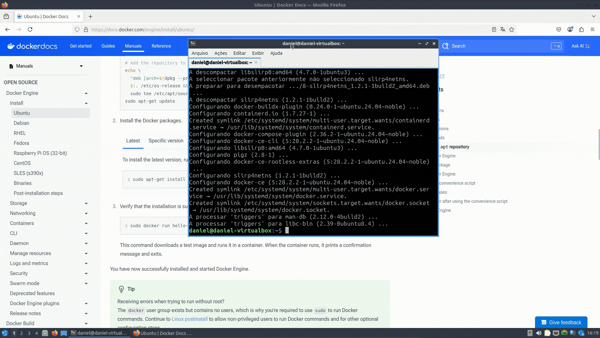600x338 pixels.
Task: Open the clipboard manager tray icon
Action: 547,333
